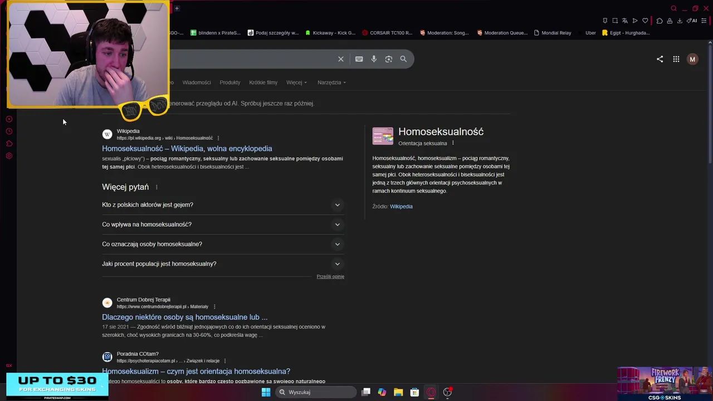
Task: Open the Opera GX taskbar icon
Action: pos(431,392)
